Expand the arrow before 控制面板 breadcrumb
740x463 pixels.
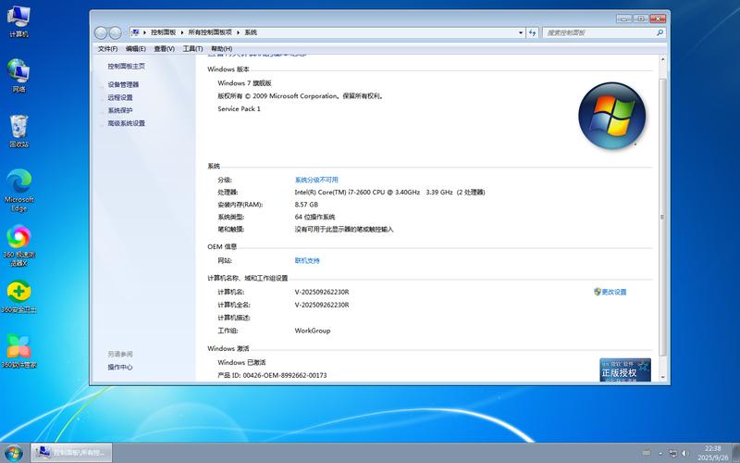pos(145,32)
